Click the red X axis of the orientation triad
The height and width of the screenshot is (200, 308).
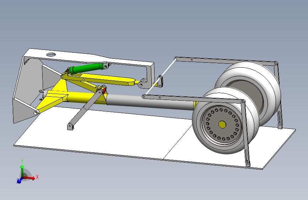(x=29, y=178)
